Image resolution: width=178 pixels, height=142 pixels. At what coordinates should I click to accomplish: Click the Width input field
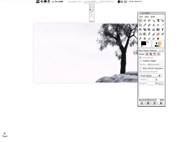151,80
